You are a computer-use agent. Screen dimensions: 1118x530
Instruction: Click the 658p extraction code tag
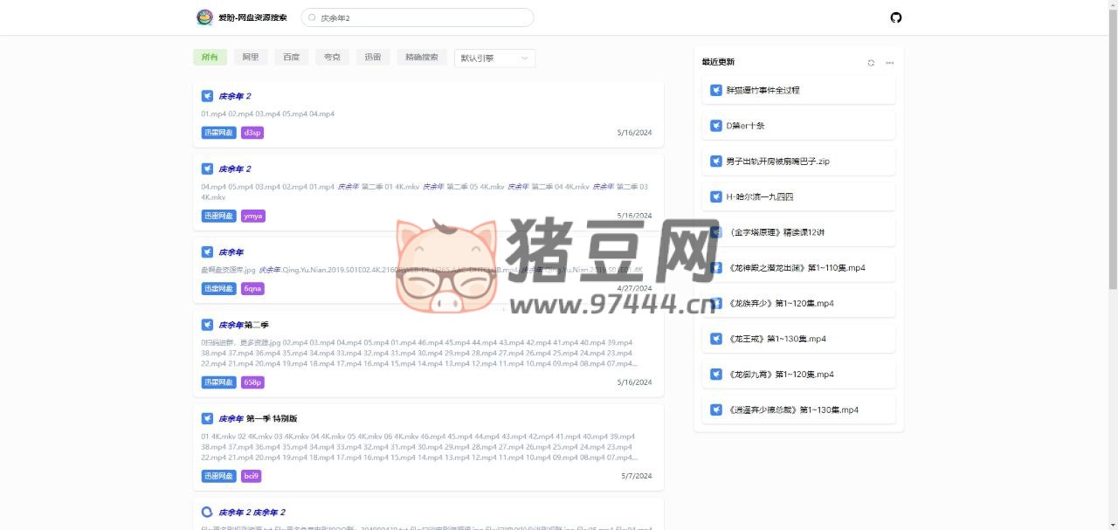pyautogui.click(x=252, y=382)
